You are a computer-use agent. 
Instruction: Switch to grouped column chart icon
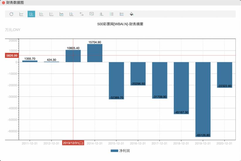(x=41, y=14)
